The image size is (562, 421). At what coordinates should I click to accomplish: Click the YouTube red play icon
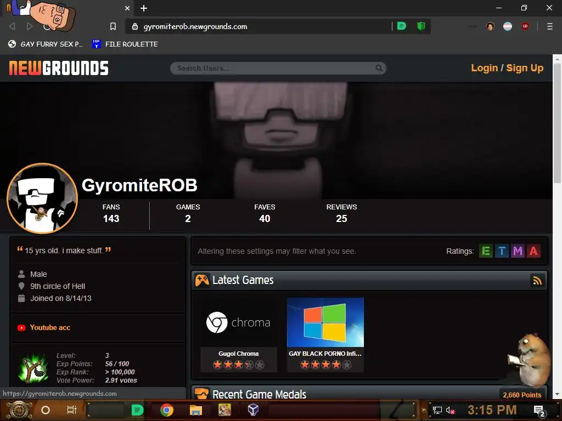click(21, 328)
